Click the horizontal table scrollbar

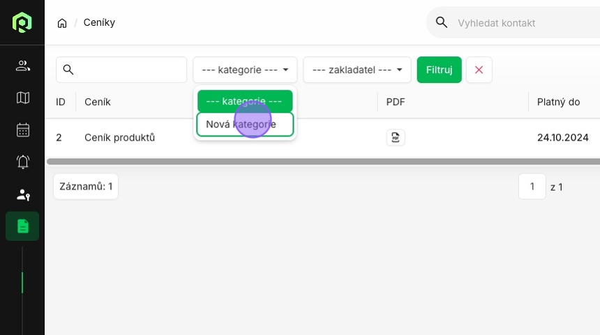coord(323,162)
